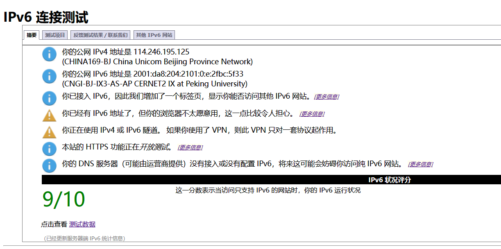The image size is (501, 249).
Task: Click the info icon beside IPv4 address line
Action: (49, 54)
